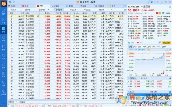This screenshot has height=107, width=172.
Task: Sort by the 涨跌幅 column header arrow
Action: pyautogui.click(x=69, y=13)
